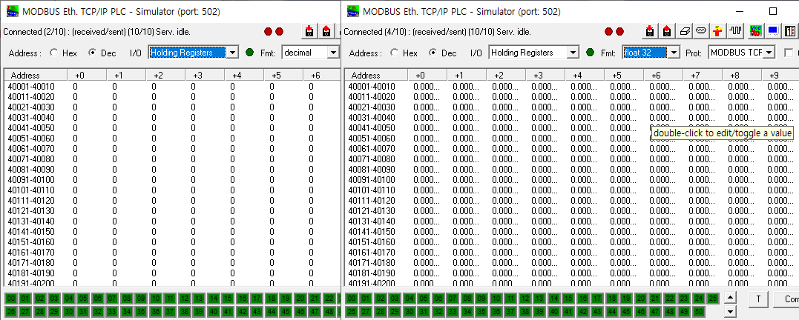
Task: Click Address column header in right window
Action: point(377,76)
